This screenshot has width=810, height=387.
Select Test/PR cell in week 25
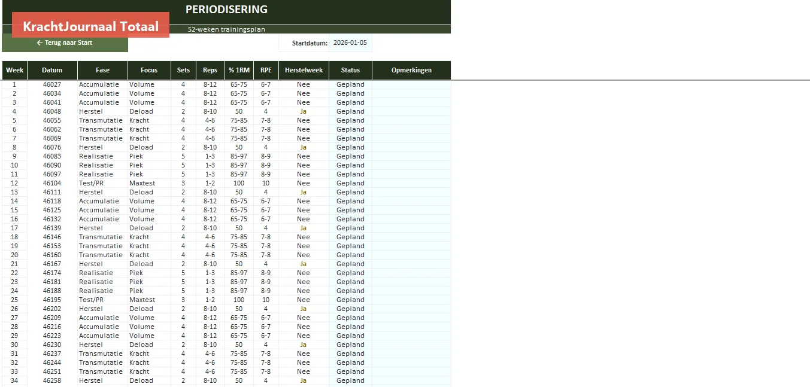click(x=102, y=300)
